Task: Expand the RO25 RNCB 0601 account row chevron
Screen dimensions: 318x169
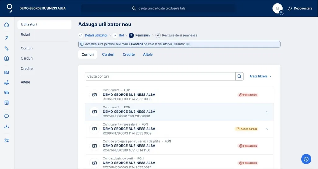Action: (267, 112)
